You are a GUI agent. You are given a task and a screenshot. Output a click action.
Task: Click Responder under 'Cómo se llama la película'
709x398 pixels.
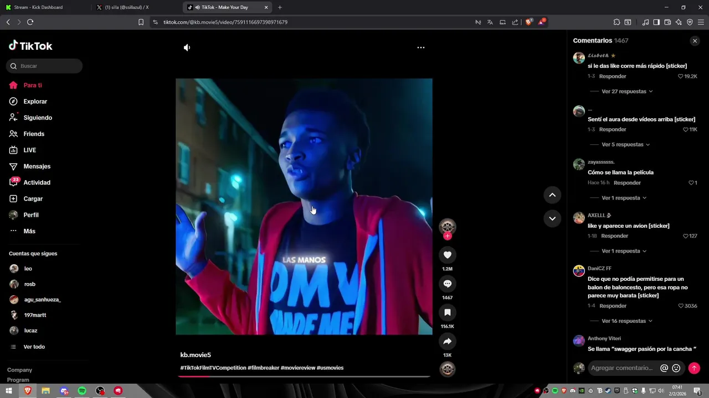click(627, 183)
